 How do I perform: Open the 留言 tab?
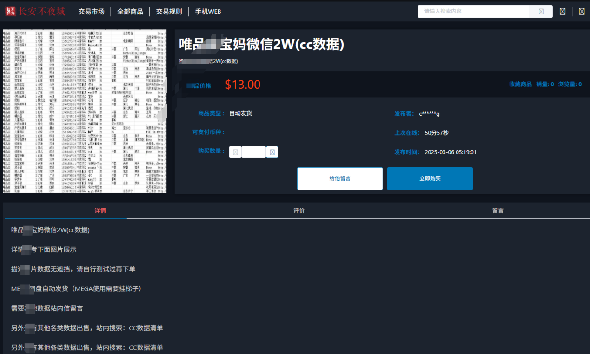[x=498, y=210]
